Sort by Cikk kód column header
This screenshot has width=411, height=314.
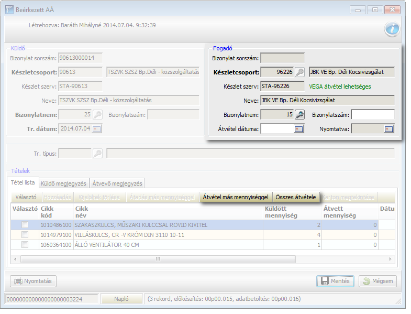pyautogui.click(x=56, y=212)
